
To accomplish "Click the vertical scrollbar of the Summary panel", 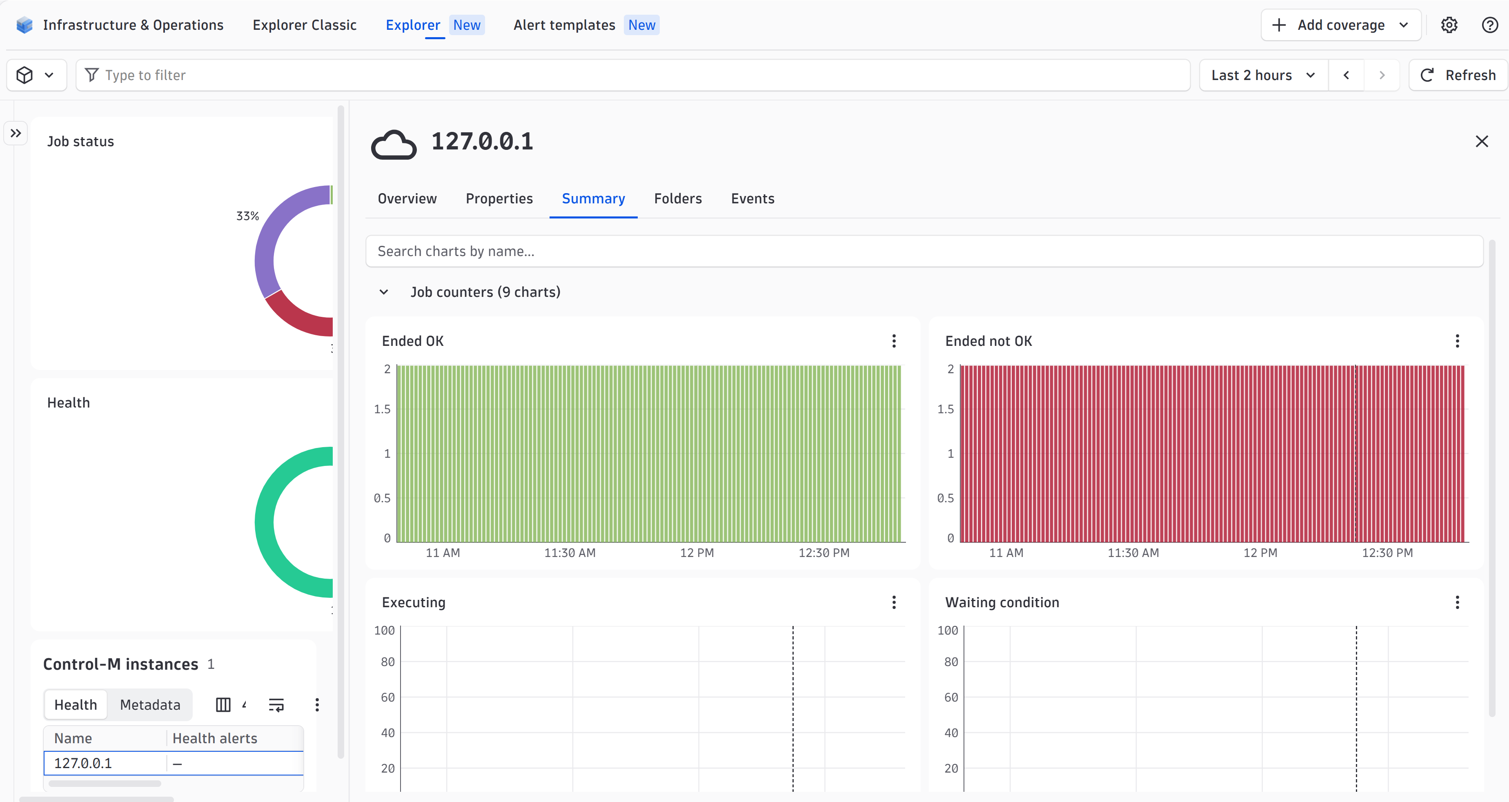I will pyautogui.click(x=1491, y=477).
